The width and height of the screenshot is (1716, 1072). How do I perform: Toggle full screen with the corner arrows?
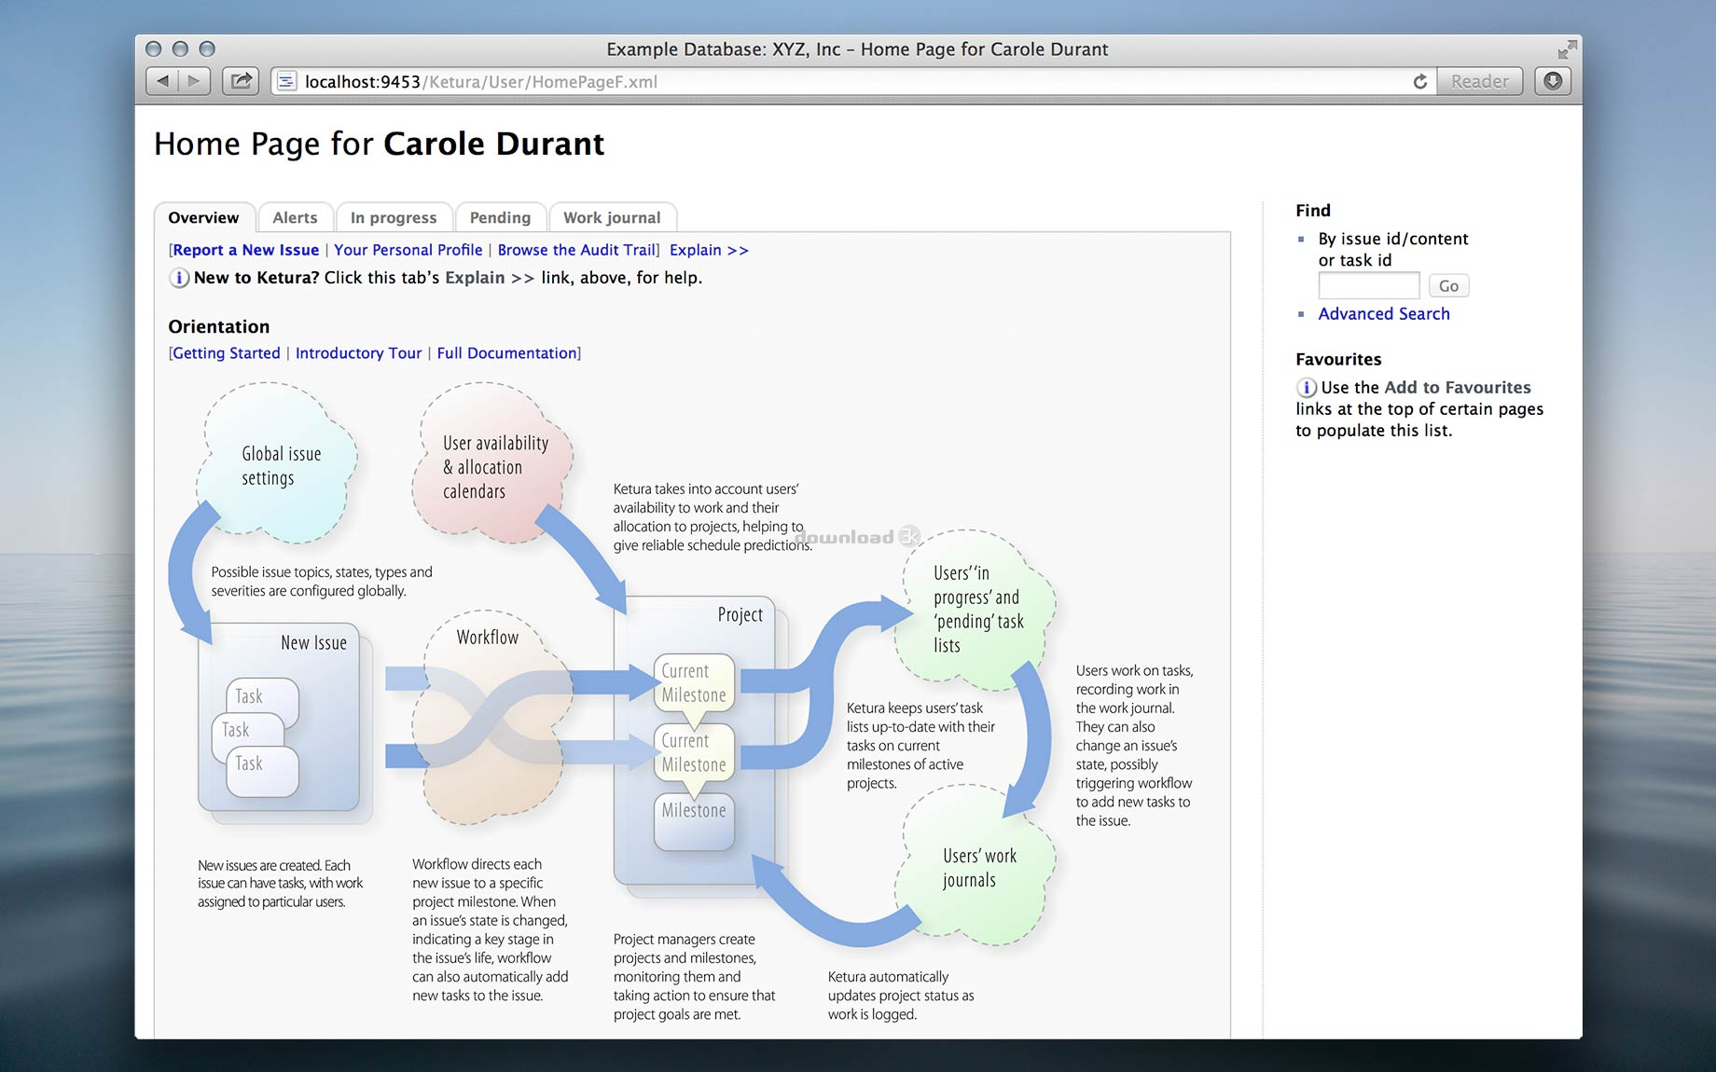pyautogui.click(x=1567, y=49)
